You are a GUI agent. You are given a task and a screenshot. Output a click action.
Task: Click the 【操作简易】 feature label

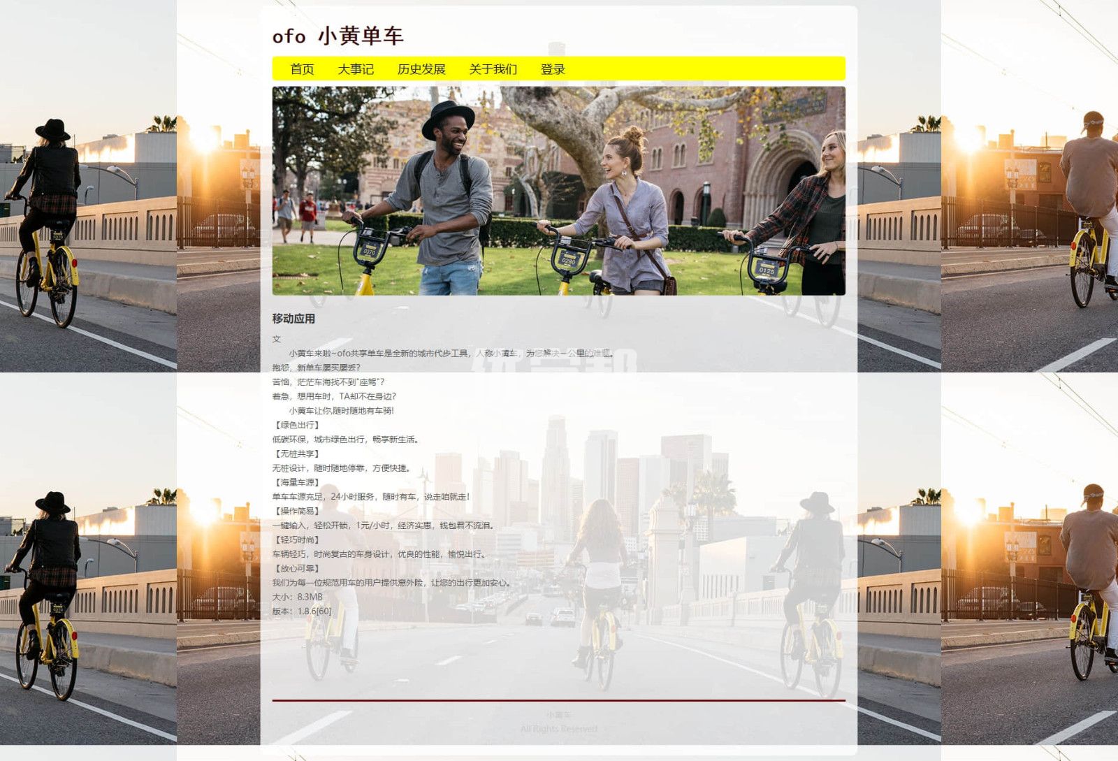click(297, 511)
